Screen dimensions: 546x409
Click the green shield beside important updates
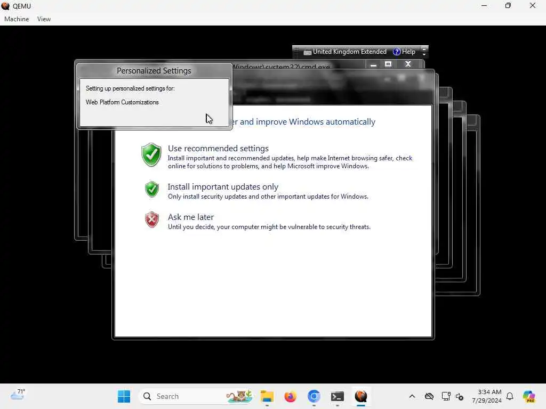(152, 189)
